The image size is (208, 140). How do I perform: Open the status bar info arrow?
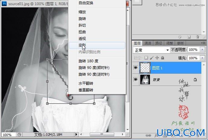pos(76,135)
